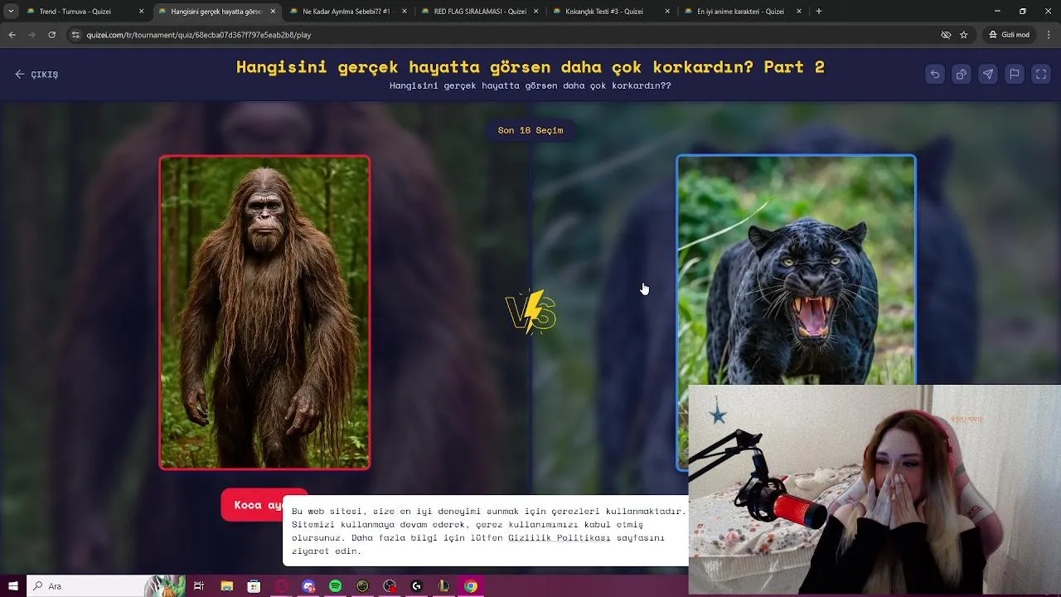Share the quiz with the paper plane icon

pos(988,74)
